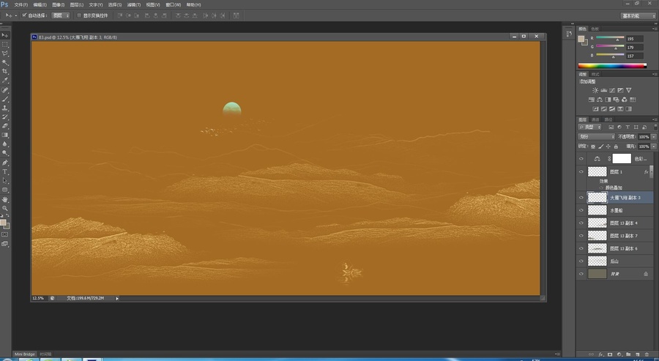Select the Lasso tool

point(5,53)
